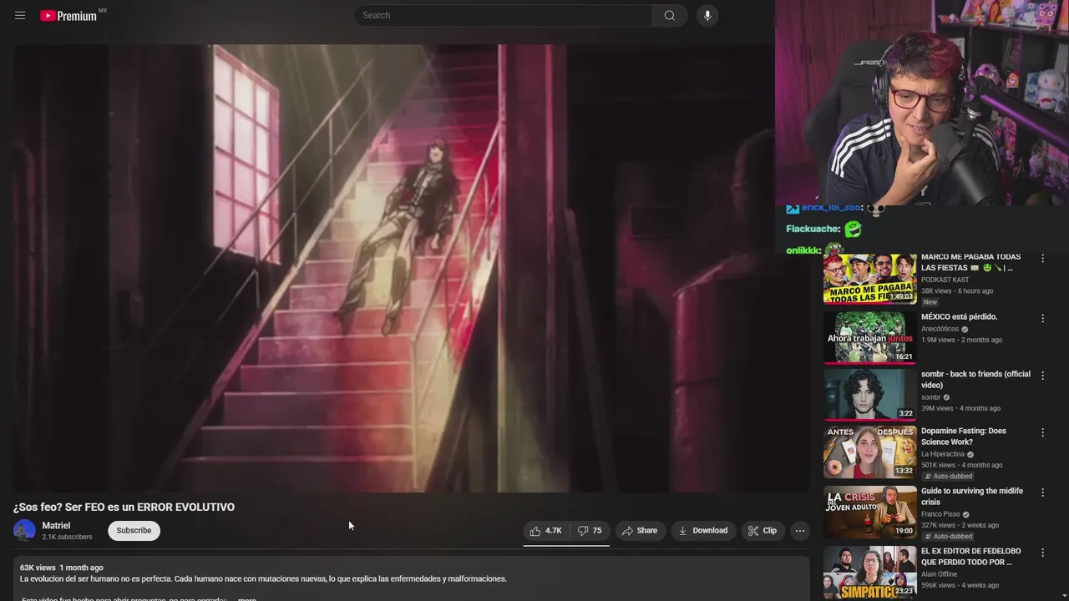Open Matriel channel avatar
Screen dimensions: 1069x601
click(25, 531)
